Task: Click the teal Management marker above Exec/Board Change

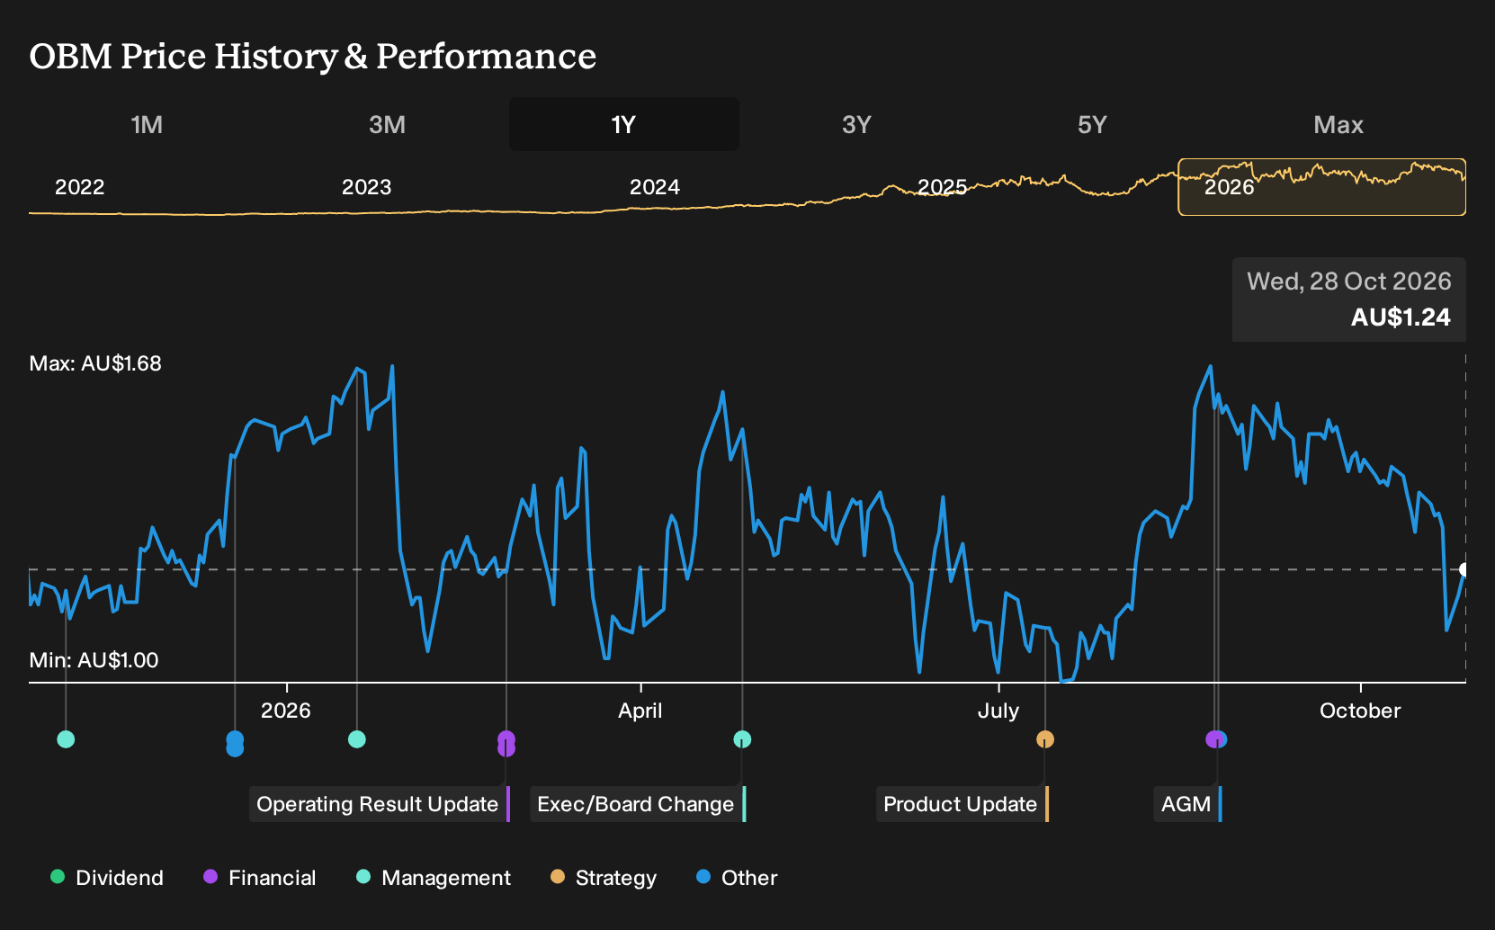Action: coord(742,739)
